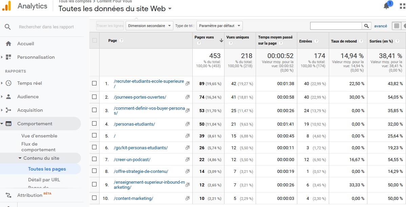Click the Accueil home icon
406x207 pixels.
coord(8,44)
